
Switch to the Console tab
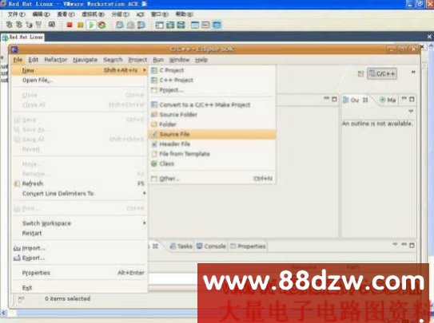pyautogui.click(x=211, y=246)
